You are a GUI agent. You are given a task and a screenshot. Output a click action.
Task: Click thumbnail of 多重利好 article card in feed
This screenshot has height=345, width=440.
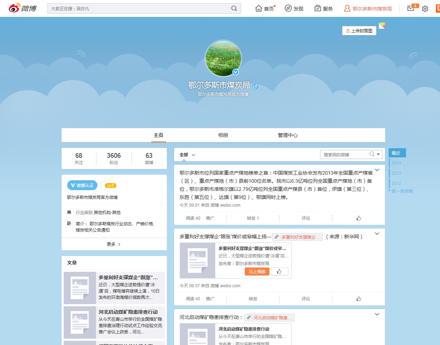click(197, 261)
